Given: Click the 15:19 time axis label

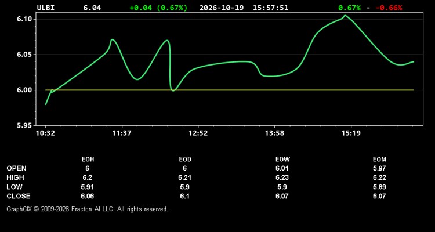Looking at the screenshot, I should click(x=351, y=133).
